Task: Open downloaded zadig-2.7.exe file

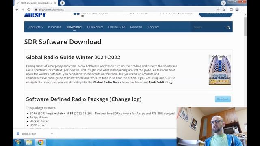Action: pos(29,133)
